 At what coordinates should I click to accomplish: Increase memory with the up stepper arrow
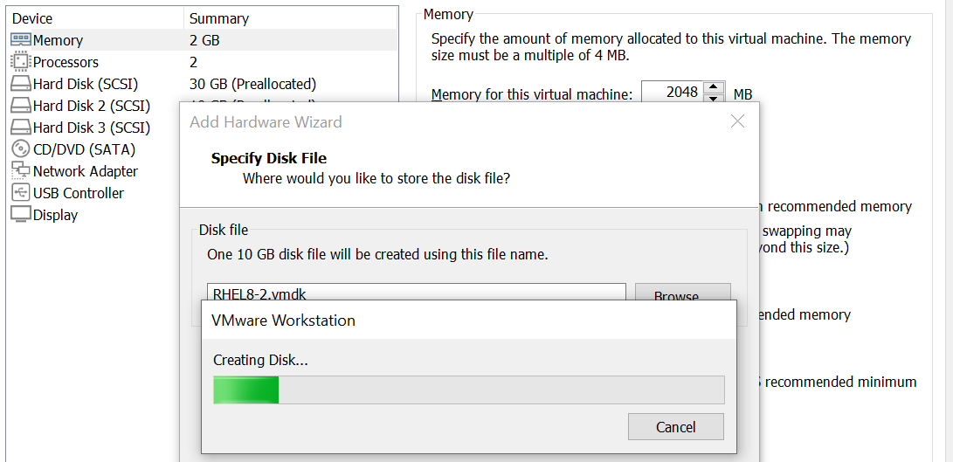tap(715, 87)
